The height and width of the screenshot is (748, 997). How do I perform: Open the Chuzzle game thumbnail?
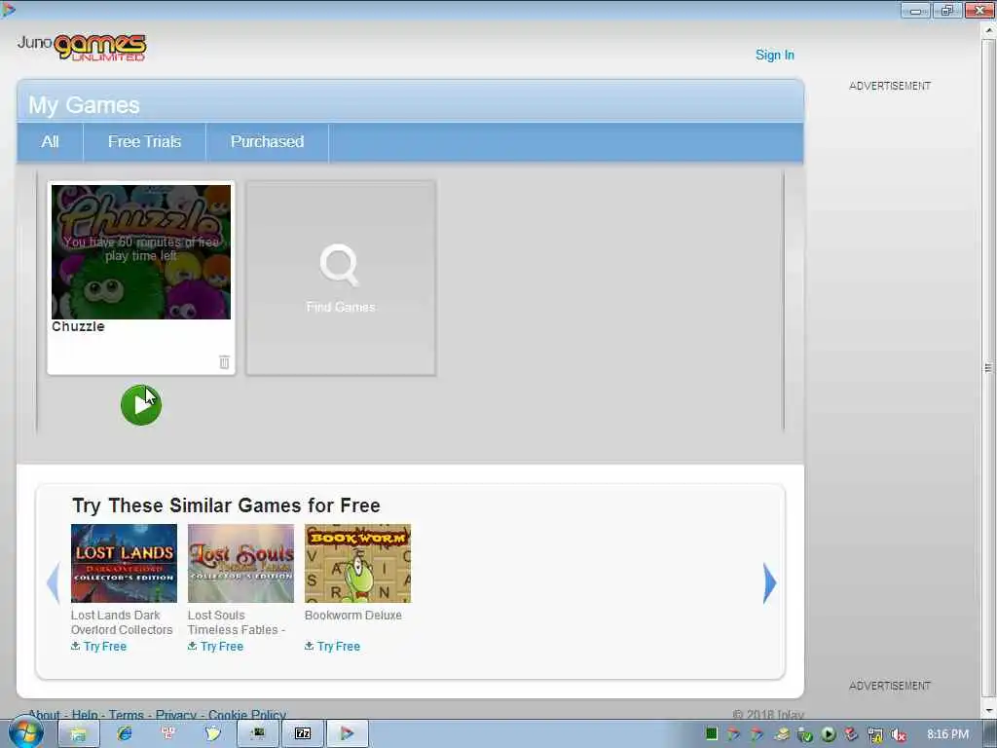(x=141, y=252)
